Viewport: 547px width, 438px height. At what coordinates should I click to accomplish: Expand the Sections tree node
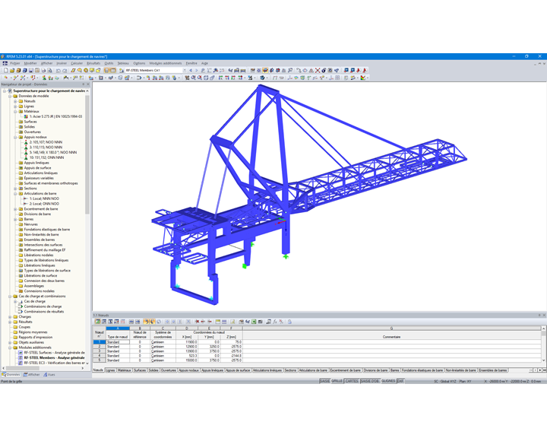click(15, 189)
